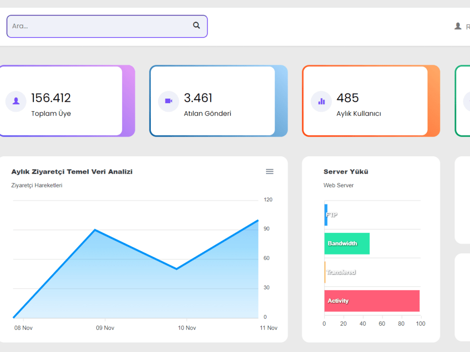Click the 10 Nov axis label
Image resolution: width=470 pixels, height=352 pixels.
[x=187, y=328]
